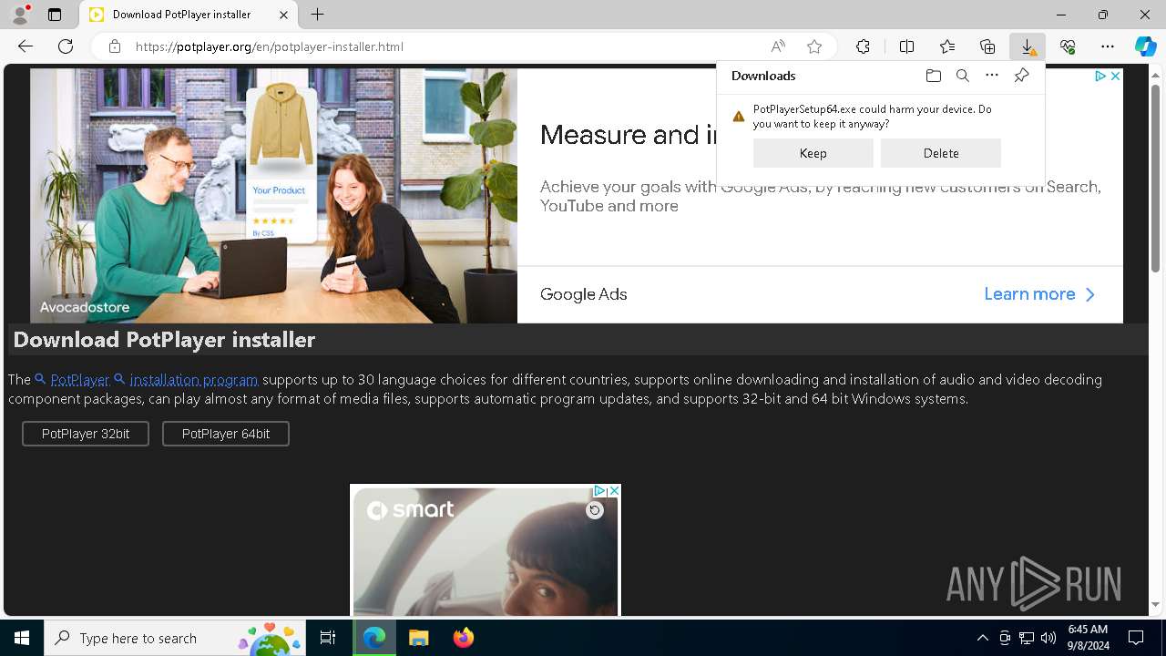Open More options in Downloads panel
1166x656 pixels.
[992, 76]
